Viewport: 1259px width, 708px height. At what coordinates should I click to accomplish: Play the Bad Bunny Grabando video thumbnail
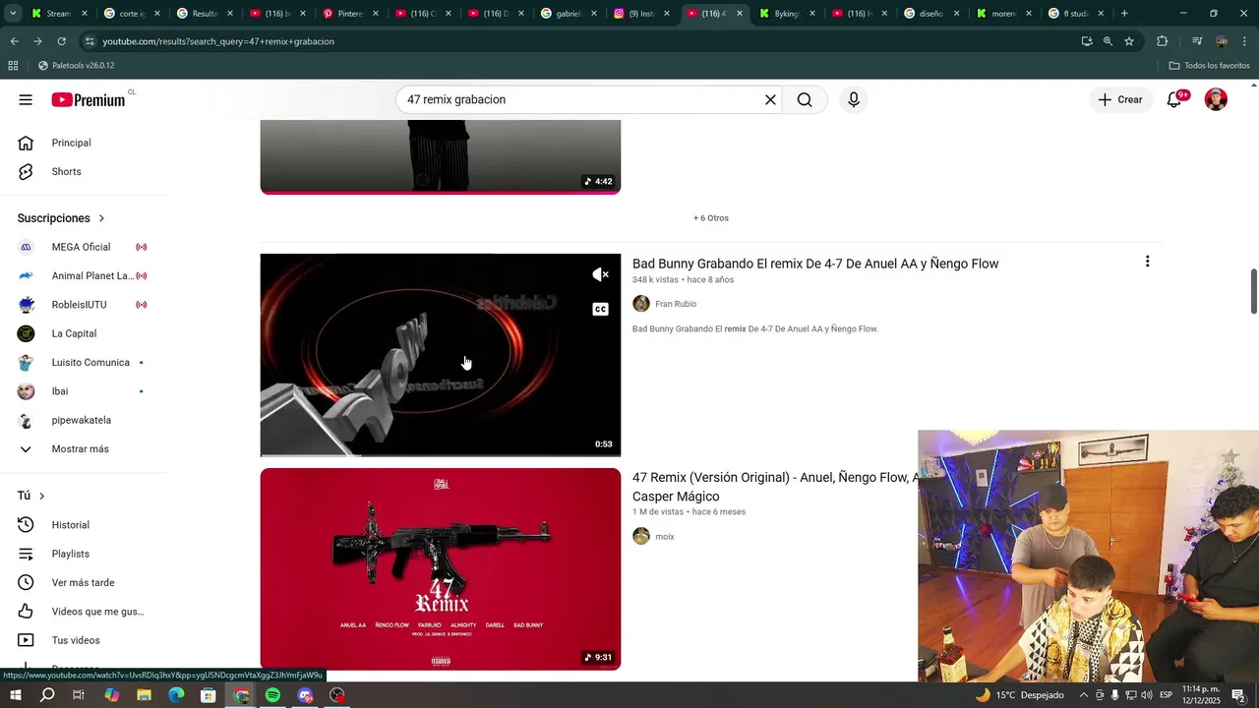(440, 355)
